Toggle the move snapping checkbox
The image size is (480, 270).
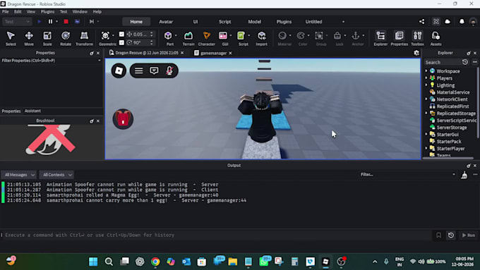tap(121, 34)
